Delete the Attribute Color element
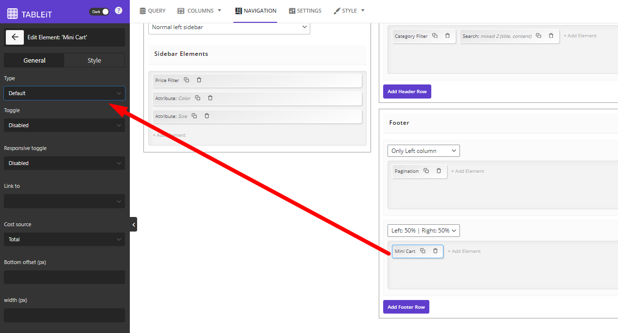Screen dimensions: 618x333 [x=210, y=98]
